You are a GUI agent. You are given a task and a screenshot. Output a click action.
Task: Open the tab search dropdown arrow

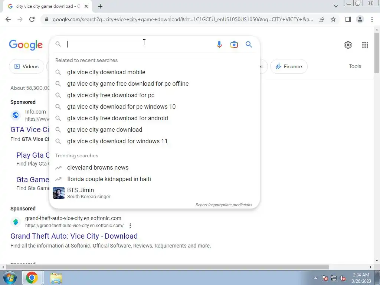click(x=335, y=6)
